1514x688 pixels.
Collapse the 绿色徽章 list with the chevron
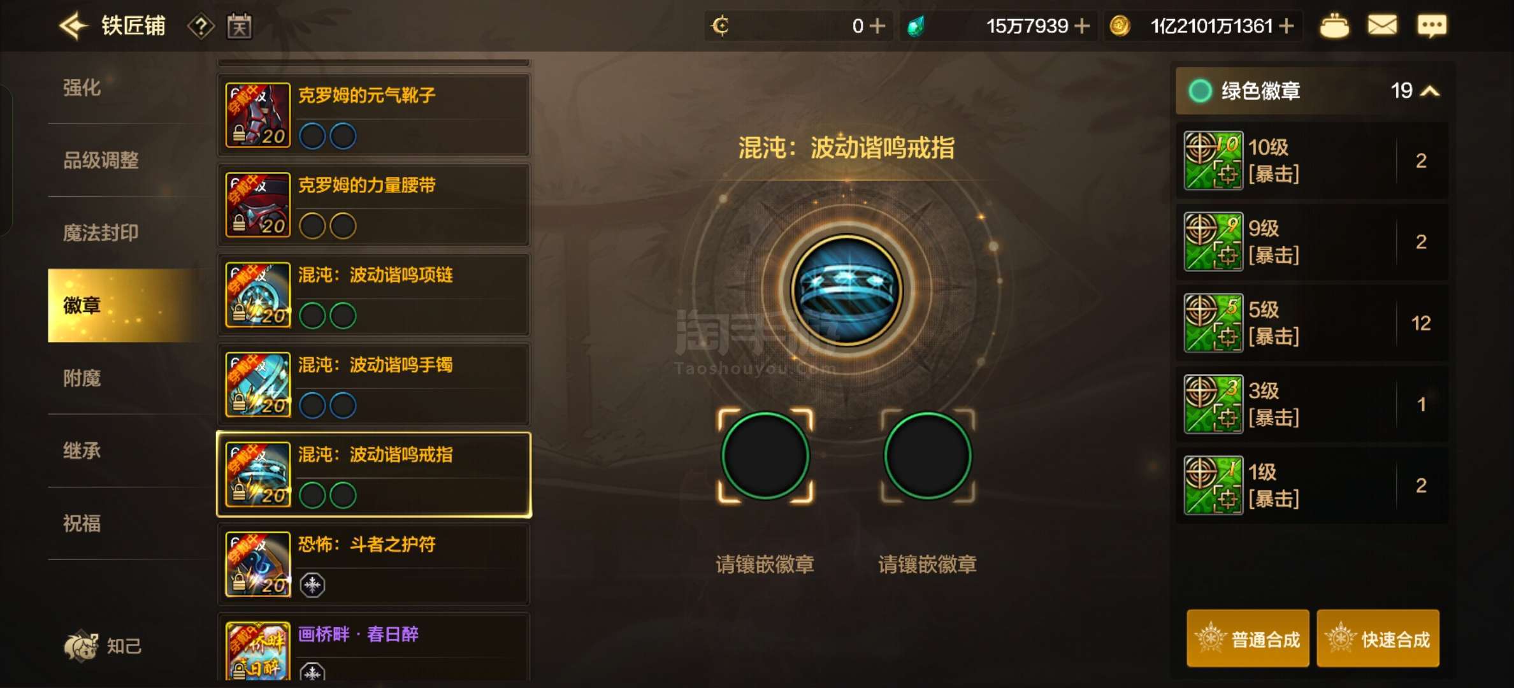(1431, 91)
